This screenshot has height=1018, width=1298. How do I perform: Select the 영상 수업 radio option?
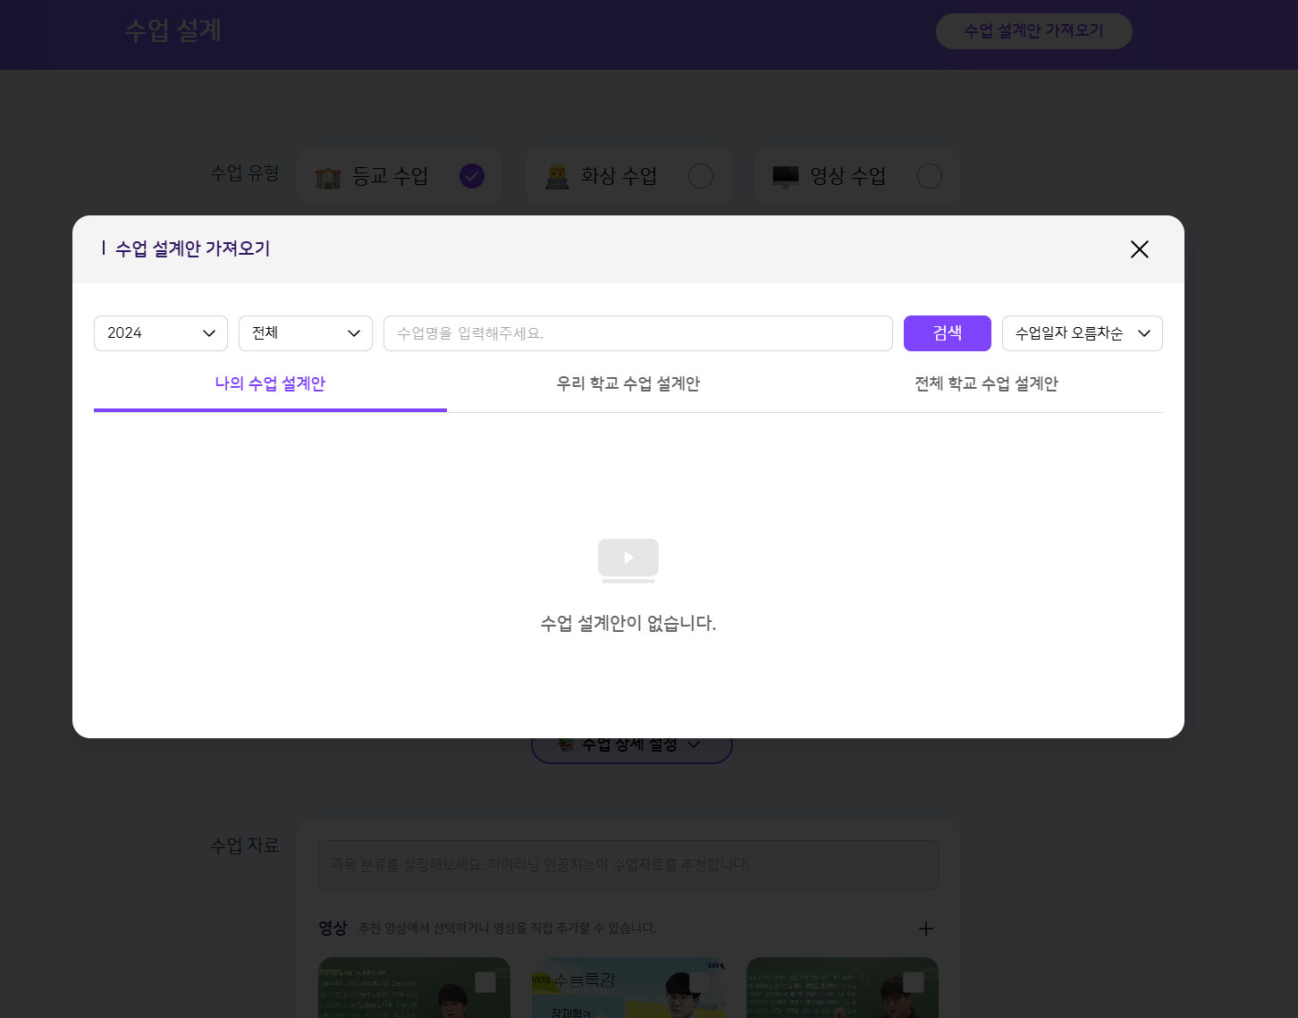930,176
